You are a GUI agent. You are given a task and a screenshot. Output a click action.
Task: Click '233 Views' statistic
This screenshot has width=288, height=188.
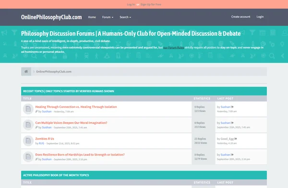point(200,127)
